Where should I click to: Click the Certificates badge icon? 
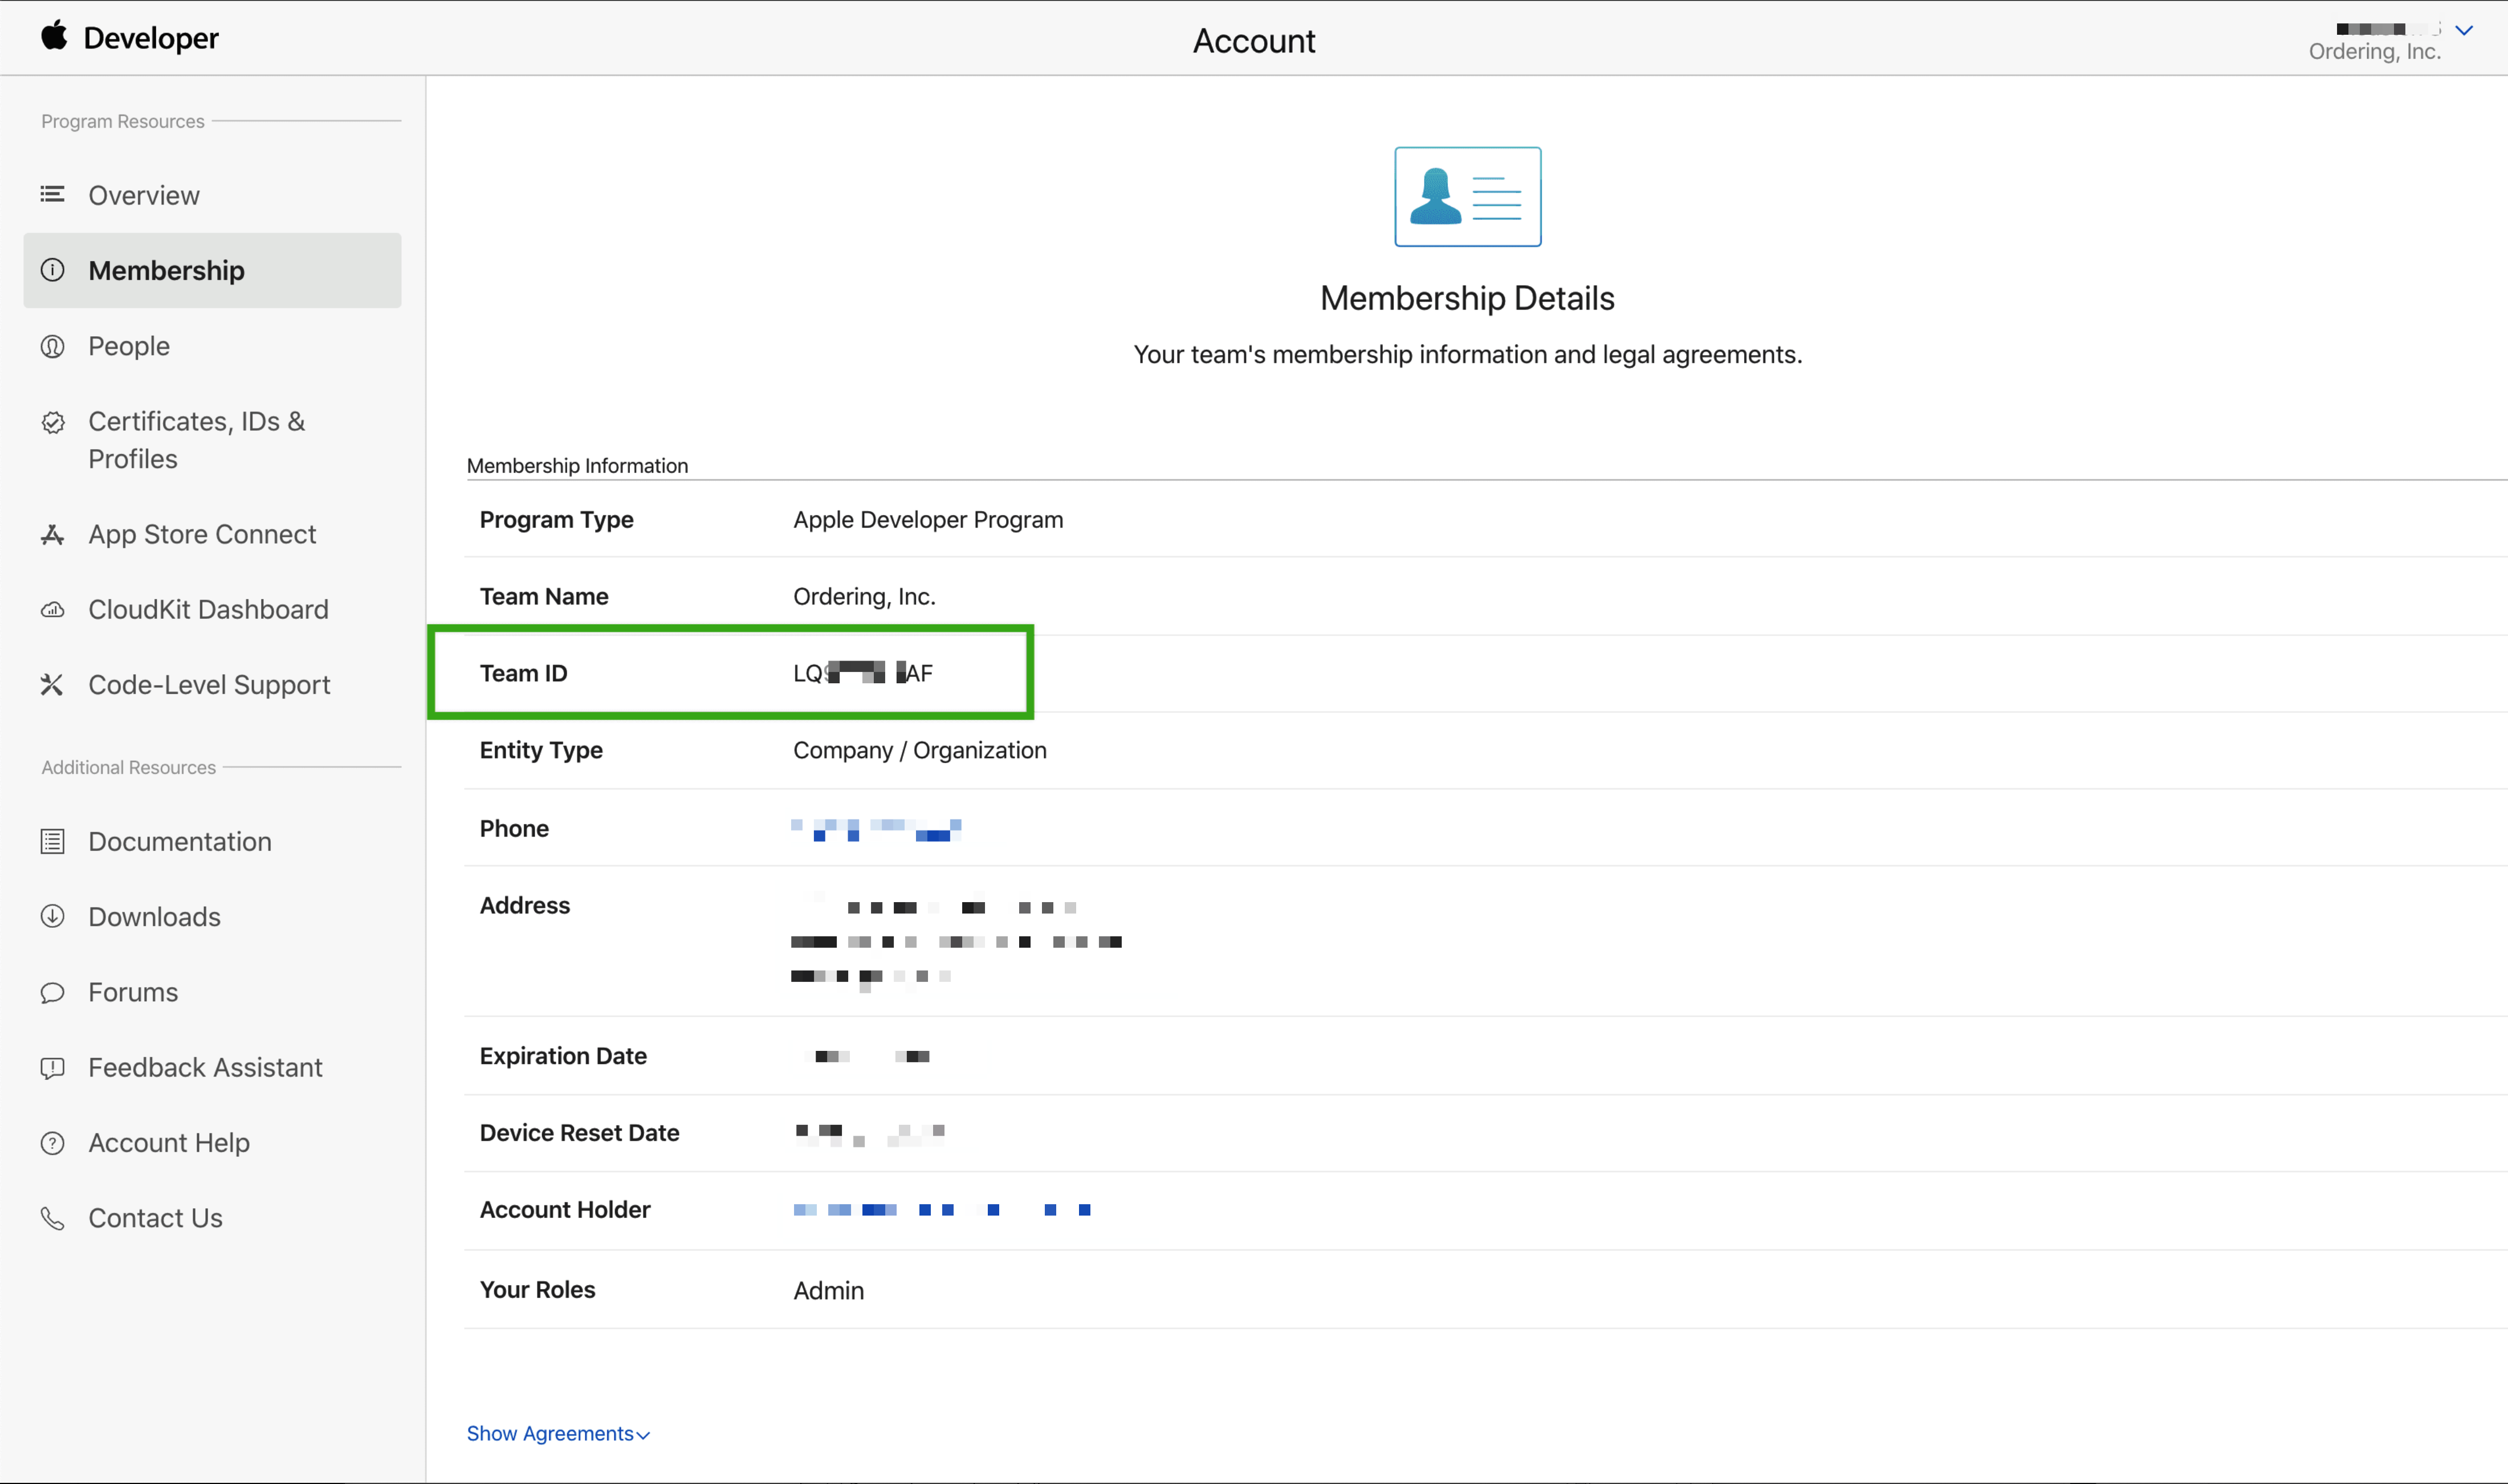click(x=53, y=422)
